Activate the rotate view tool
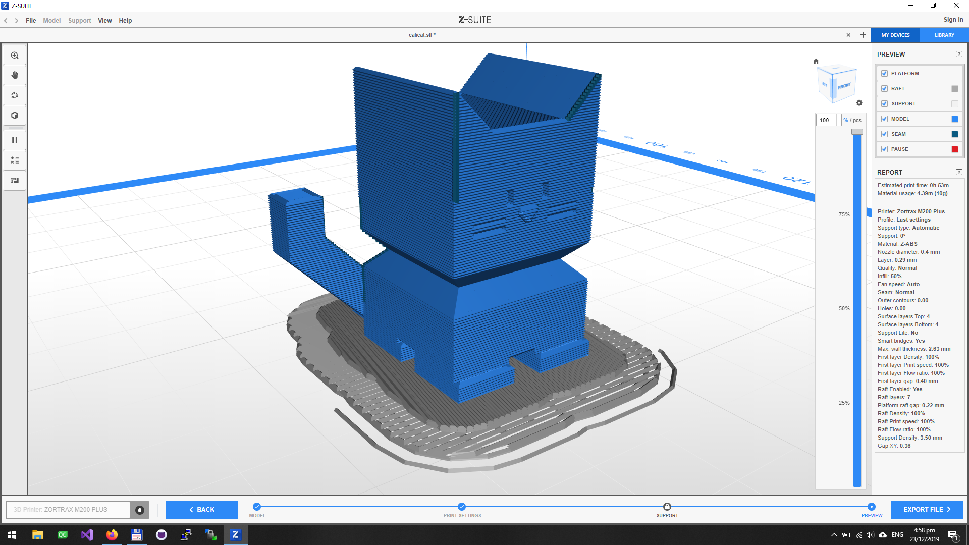This screenshot has height=545, width=969. 15,95
